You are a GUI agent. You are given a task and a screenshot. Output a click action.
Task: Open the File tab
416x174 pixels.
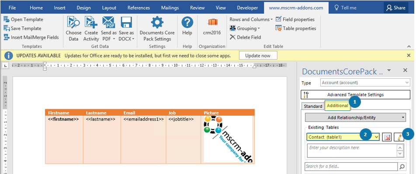(12, 8)
